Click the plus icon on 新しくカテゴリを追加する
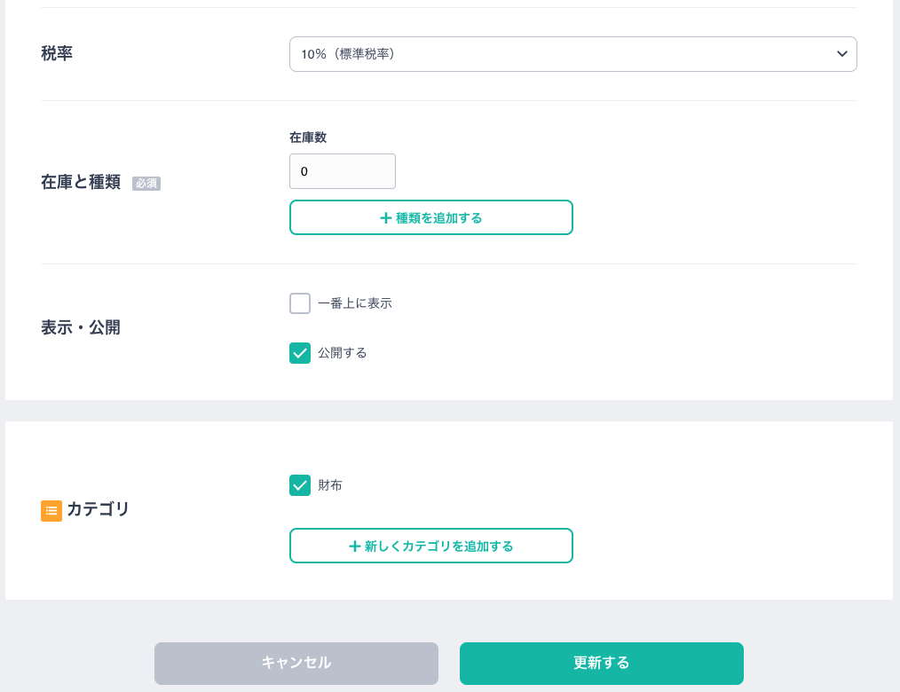The height and width of the screenshot is (692, 900). coord(355,546)
